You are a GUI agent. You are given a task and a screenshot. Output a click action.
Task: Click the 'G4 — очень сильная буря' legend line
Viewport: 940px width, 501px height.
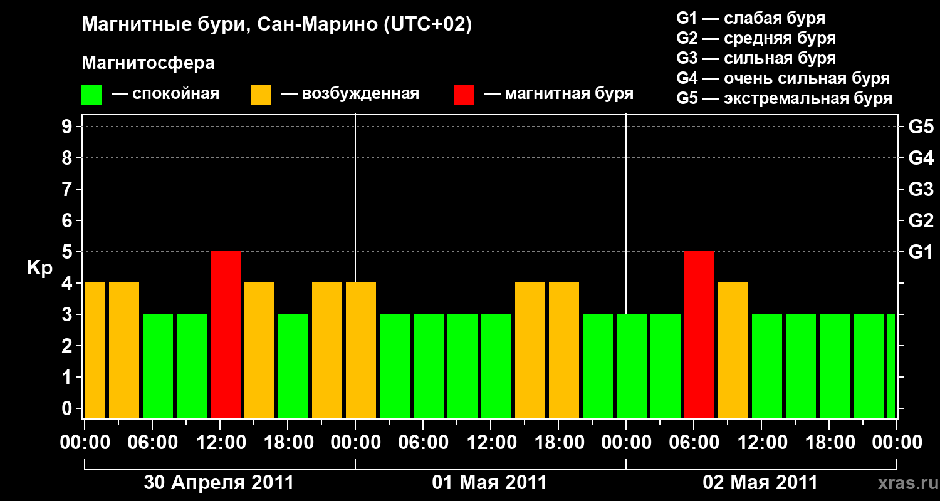[783, 78]
